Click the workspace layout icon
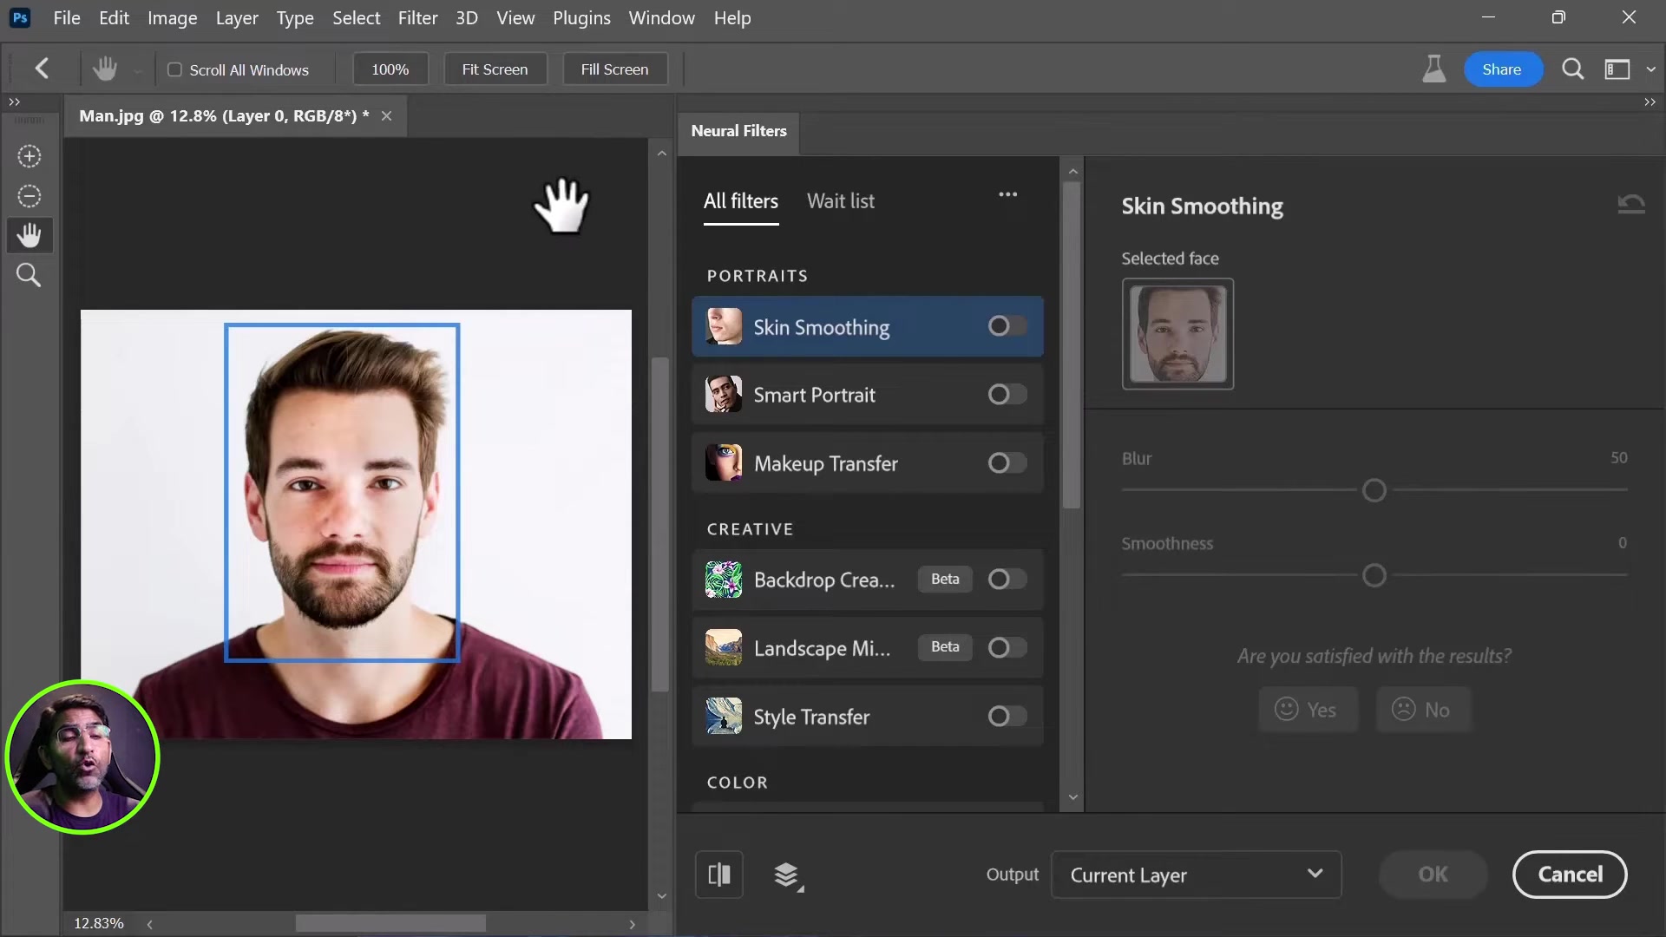This screenshot has width=1666, height=937. pyautogui.click(x=1617, y=69)
